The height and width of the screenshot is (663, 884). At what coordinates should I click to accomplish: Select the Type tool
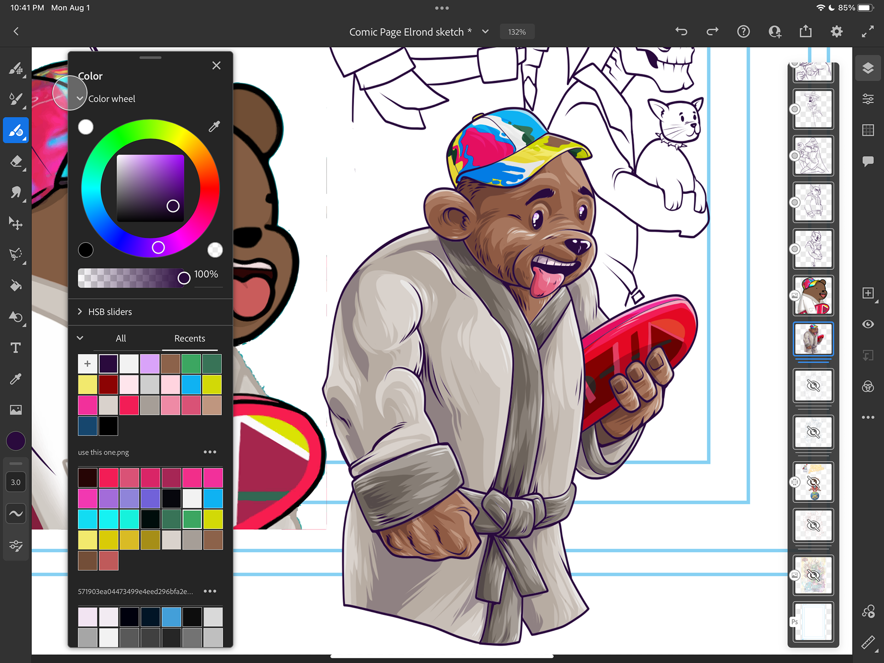click(x=16, y=348)
